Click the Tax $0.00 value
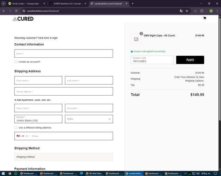 click(201, 85)
